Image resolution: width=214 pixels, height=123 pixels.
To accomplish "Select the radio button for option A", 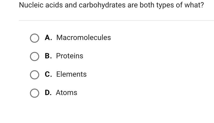I will click(x=35, y=38).
